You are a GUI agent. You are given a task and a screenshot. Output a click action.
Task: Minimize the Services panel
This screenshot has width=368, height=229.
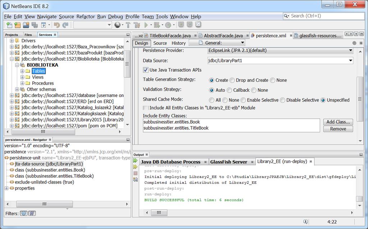click(x=128, y=35)
